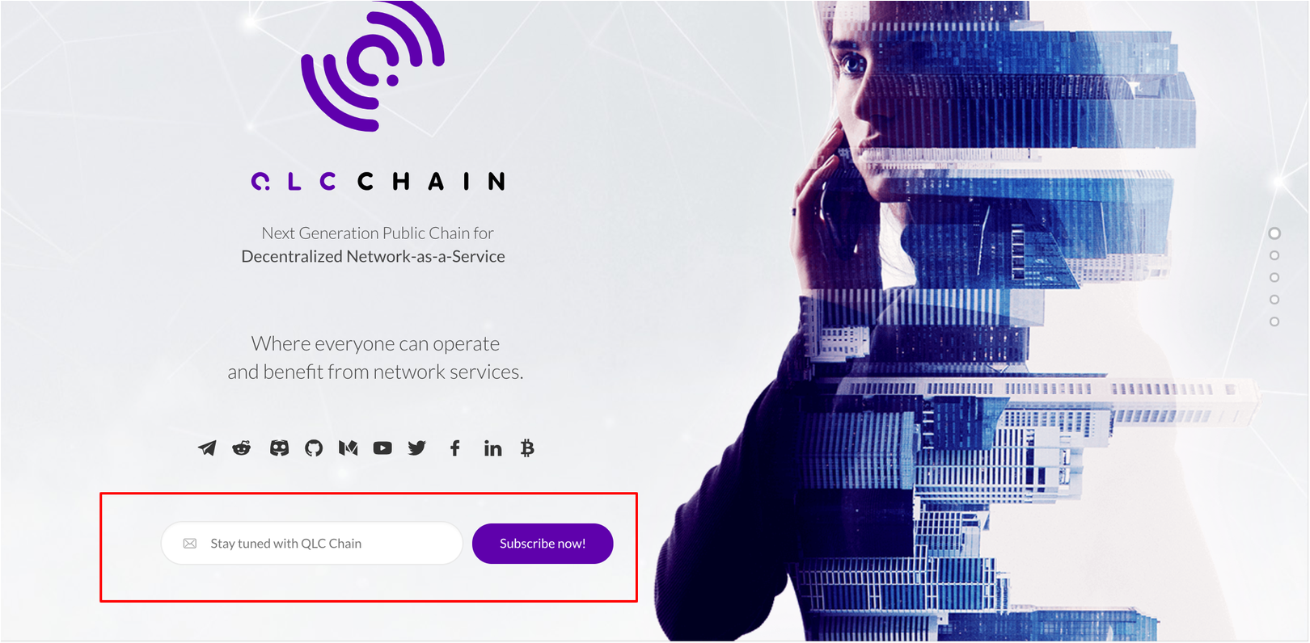This screenshot has height=643, width=1310.
Task: Click the Subscribe now! button
Action: pos(543,544)
